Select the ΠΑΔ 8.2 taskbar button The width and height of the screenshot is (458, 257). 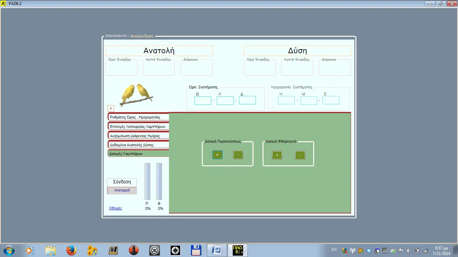tap(238, 250)
